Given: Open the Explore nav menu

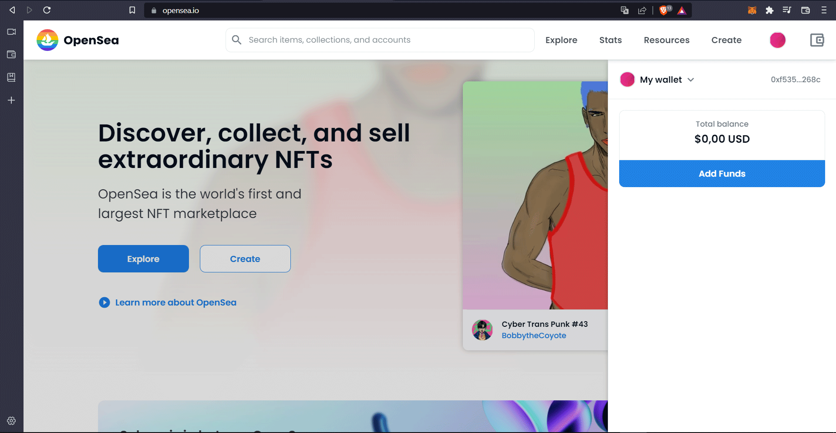Looking at the screenshot, I should [x=561, y=40].
